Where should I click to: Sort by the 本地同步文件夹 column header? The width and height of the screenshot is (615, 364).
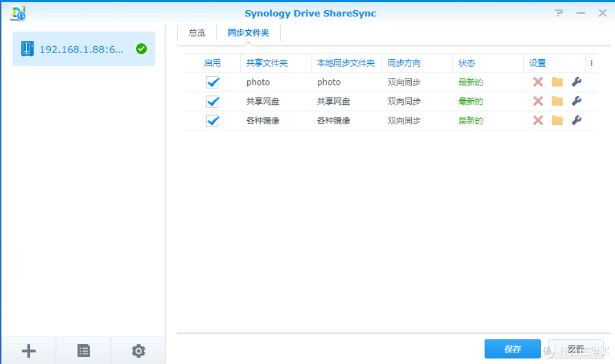(x=347, y=63)
